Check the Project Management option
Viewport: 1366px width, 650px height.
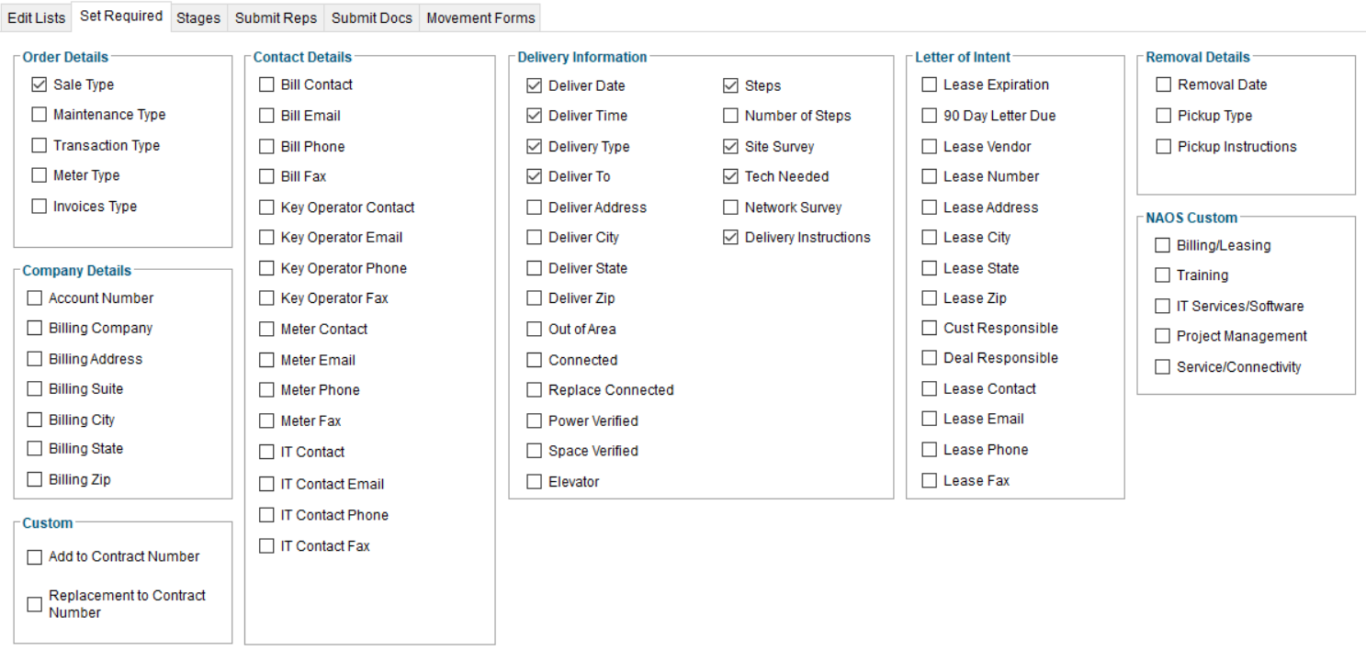click(1163, 336)
